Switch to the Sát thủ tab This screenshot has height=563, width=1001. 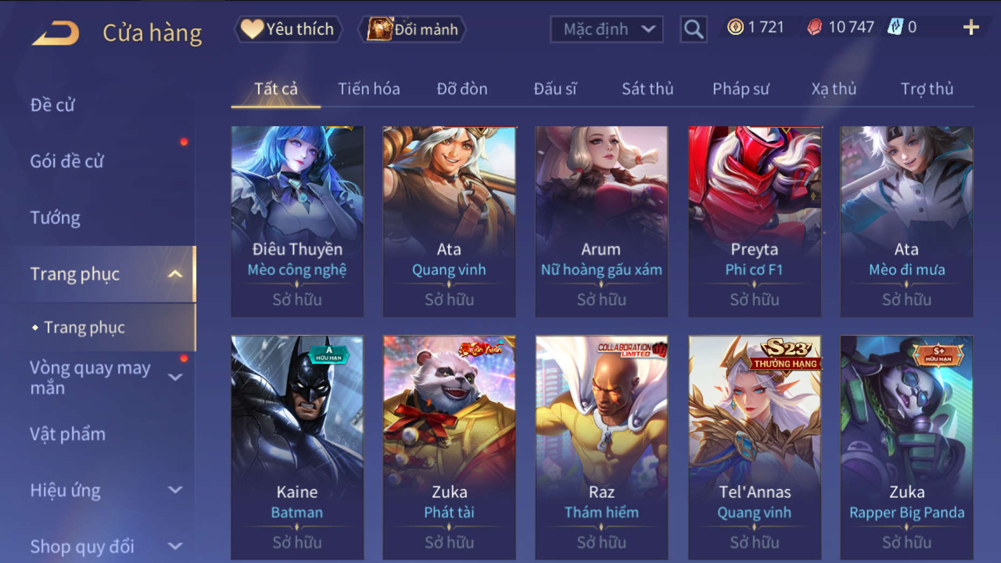647,89
